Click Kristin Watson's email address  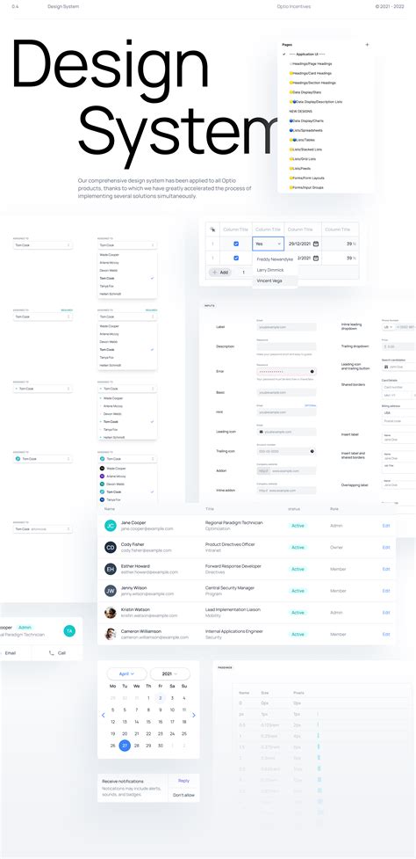pos(148,615)
